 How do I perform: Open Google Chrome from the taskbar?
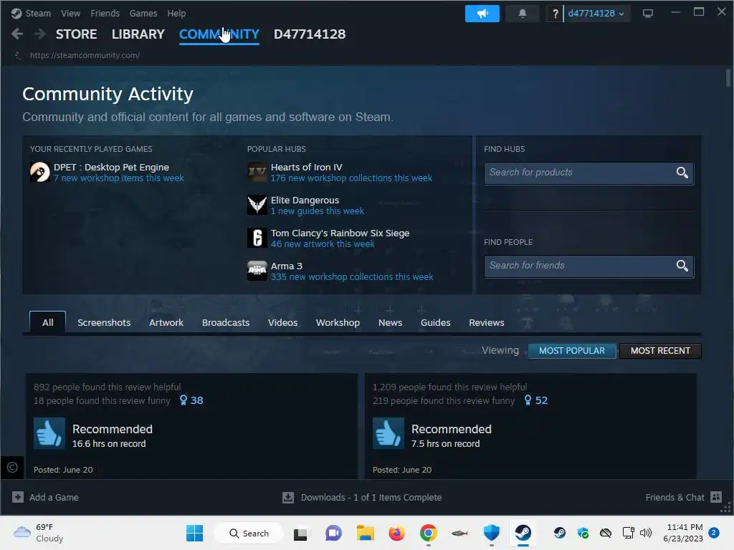click(x=429, y=533)
